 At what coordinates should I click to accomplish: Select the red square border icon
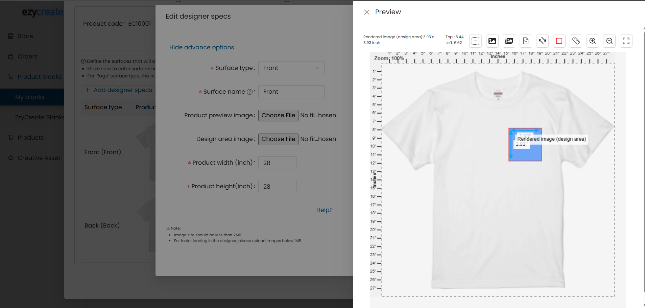(559, 41)
